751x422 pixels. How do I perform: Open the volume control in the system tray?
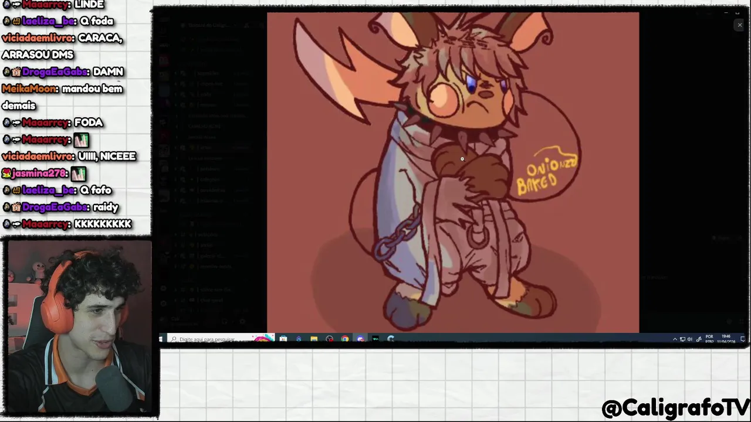coord(690,339)
